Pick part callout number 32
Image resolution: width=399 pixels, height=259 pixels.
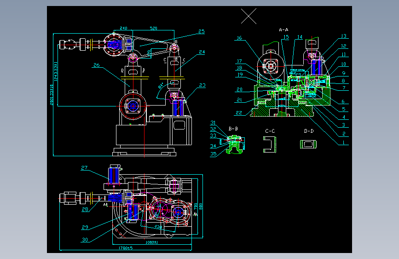coord(213,129)
